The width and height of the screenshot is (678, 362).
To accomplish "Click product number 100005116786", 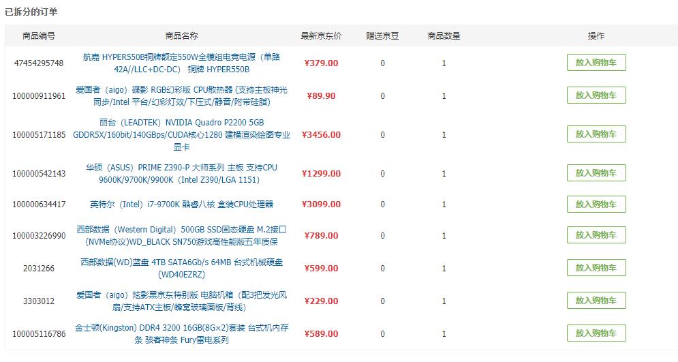I will (x=39, y=334).
